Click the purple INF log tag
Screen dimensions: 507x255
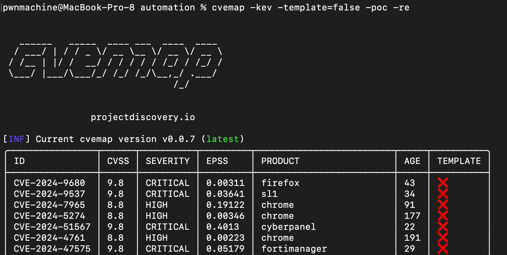point(16,139)
